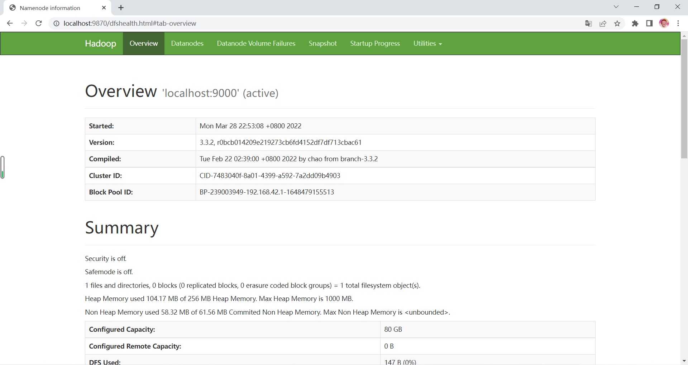The width and height of the screenshot is (688, 365).
Task: Go back to the previous page
Action: point(10,23)
